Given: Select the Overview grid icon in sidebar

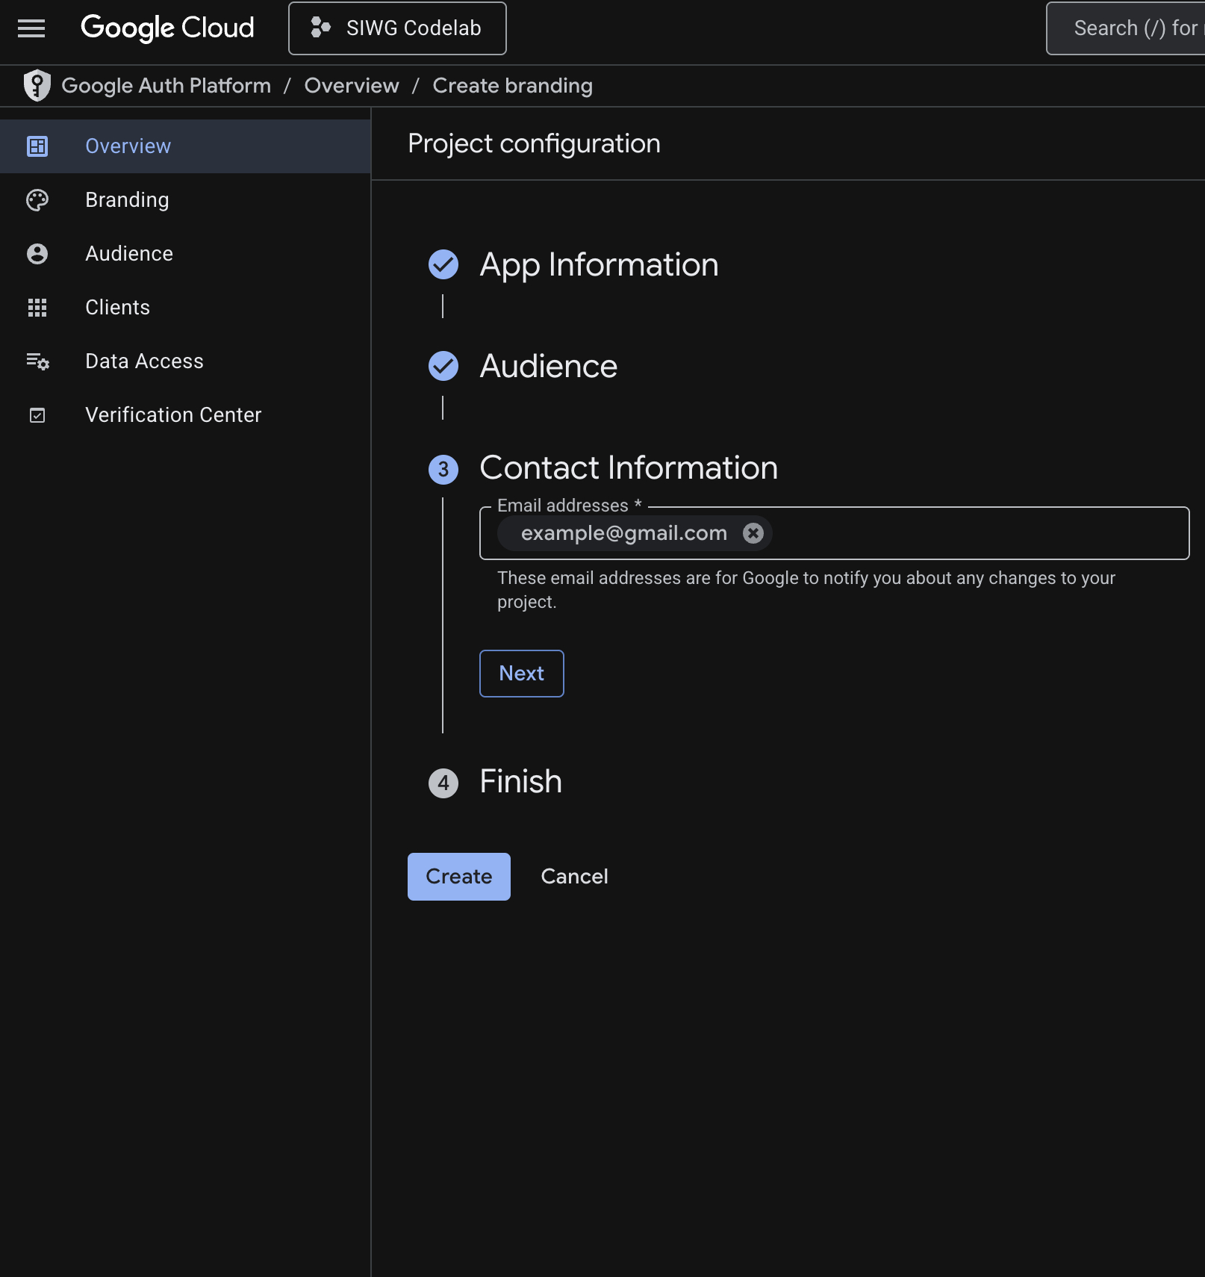Looking at the screenshot, I should 37,146.
